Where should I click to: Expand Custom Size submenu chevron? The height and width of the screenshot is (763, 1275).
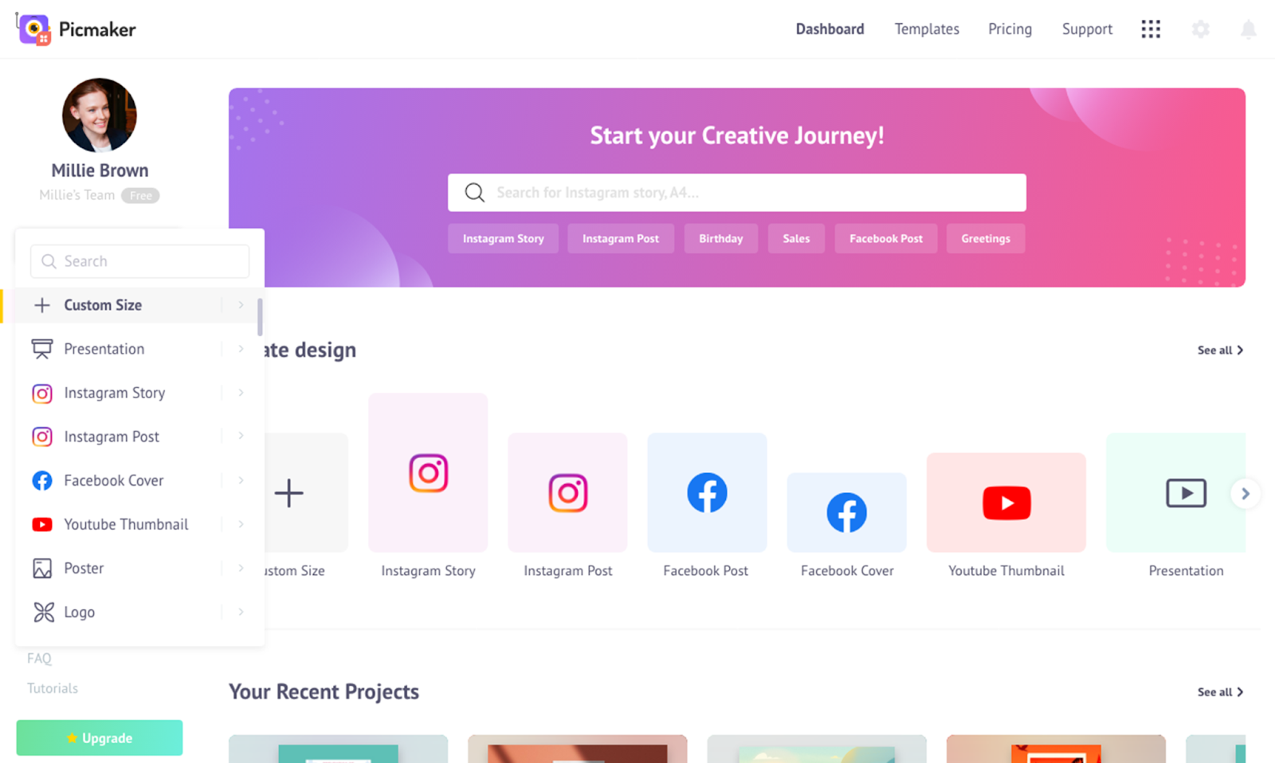coord(241,305)
